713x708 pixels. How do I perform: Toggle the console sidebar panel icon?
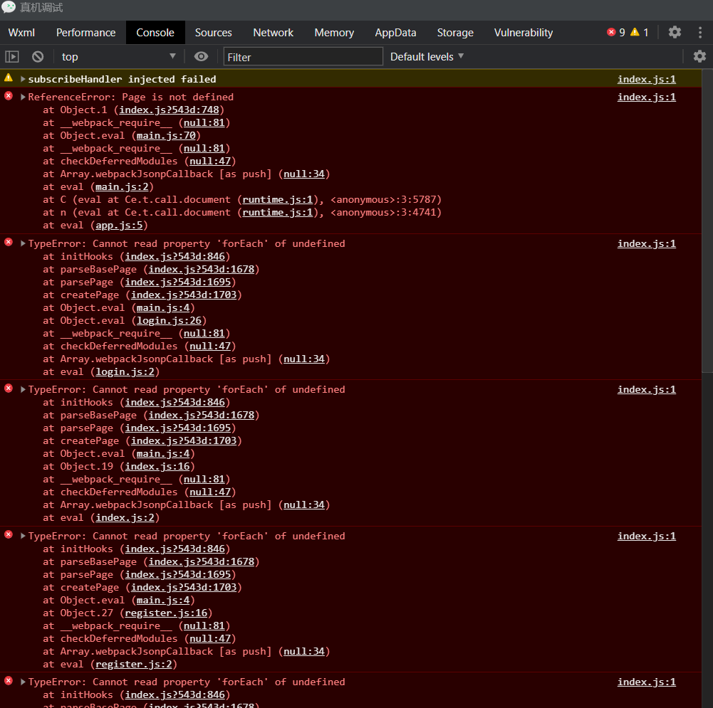click(12, 57)
